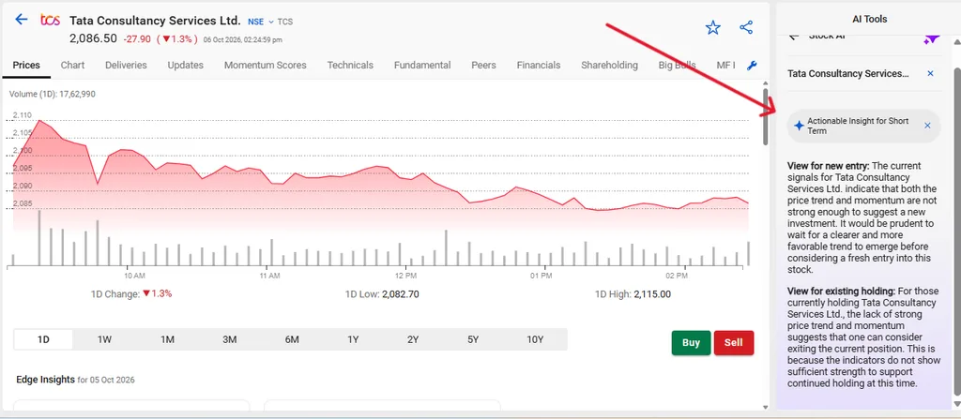
Task: Add stock to watchlist with star icon
Action: (713, 27)
